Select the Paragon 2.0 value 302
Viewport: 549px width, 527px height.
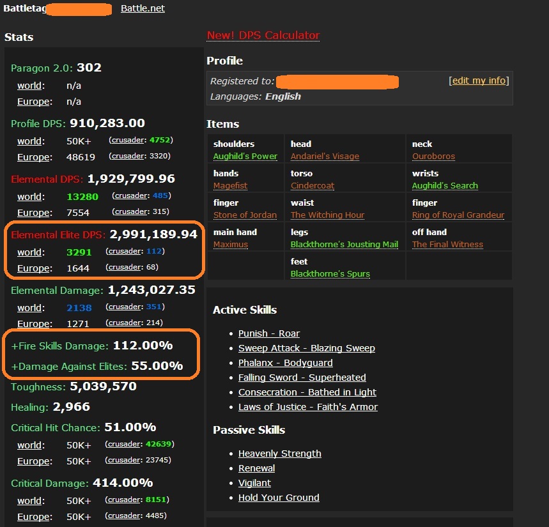pyautogui.click(x=89, y=68)
